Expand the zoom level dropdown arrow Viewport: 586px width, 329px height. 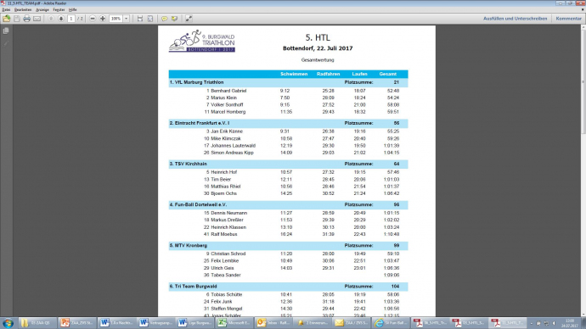point(127,19)
